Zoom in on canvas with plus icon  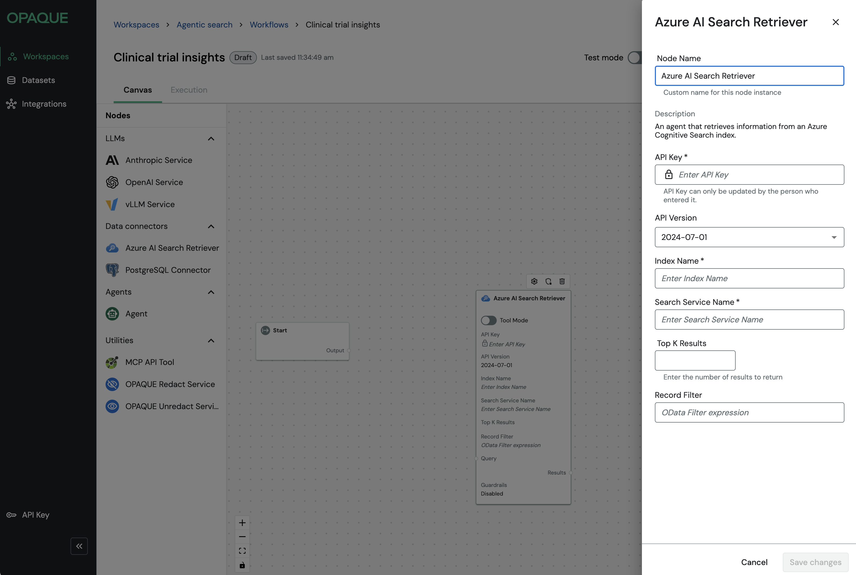tap(242, 522)
